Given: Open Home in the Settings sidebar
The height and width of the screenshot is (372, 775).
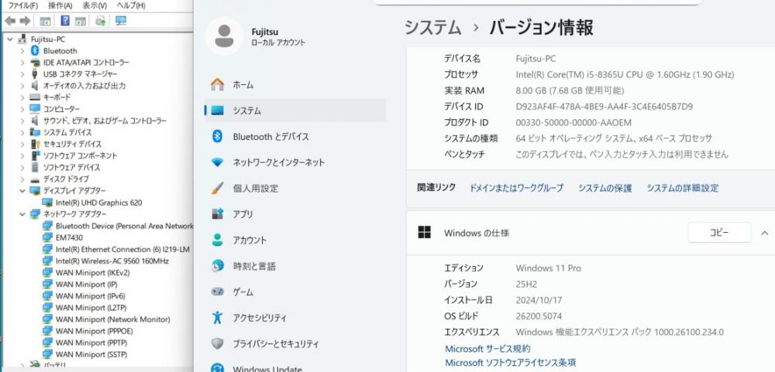Looking at the screenshot, I should coord(243,85).
